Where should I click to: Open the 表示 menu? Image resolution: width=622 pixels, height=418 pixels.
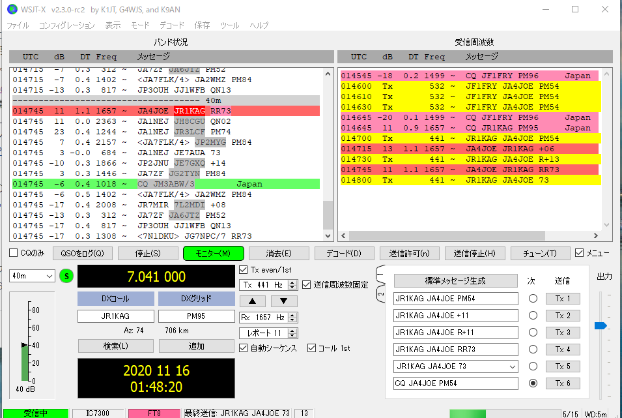(x=113, y=25)
